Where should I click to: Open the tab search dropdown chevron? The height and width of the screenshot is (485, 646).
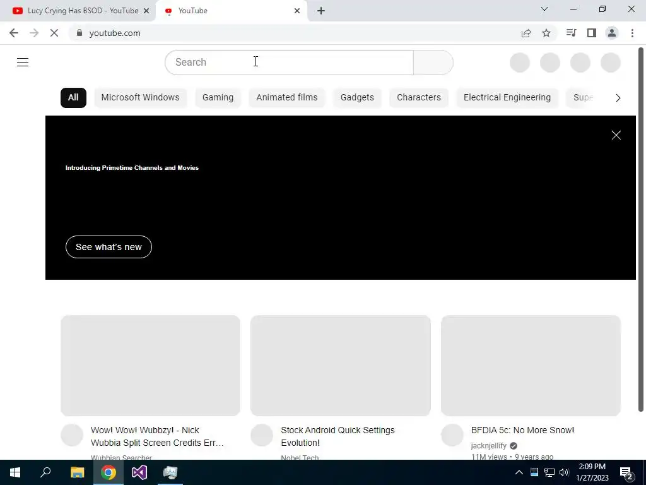click(544, 9)
